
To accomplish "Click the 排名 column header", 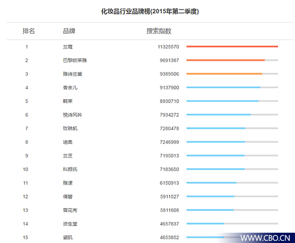I will (29, 31).
